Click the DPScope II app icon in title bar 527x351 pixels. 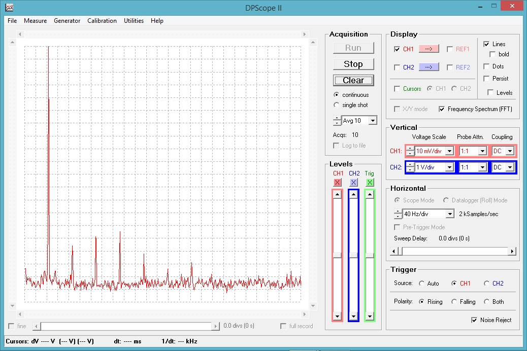click(x=9, y=7)
